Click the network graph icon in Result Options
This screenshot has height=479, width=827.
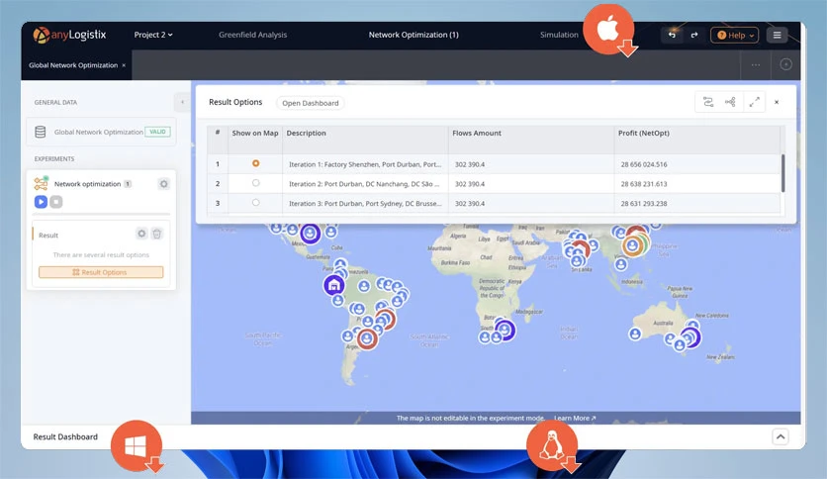tap(730, 102)
